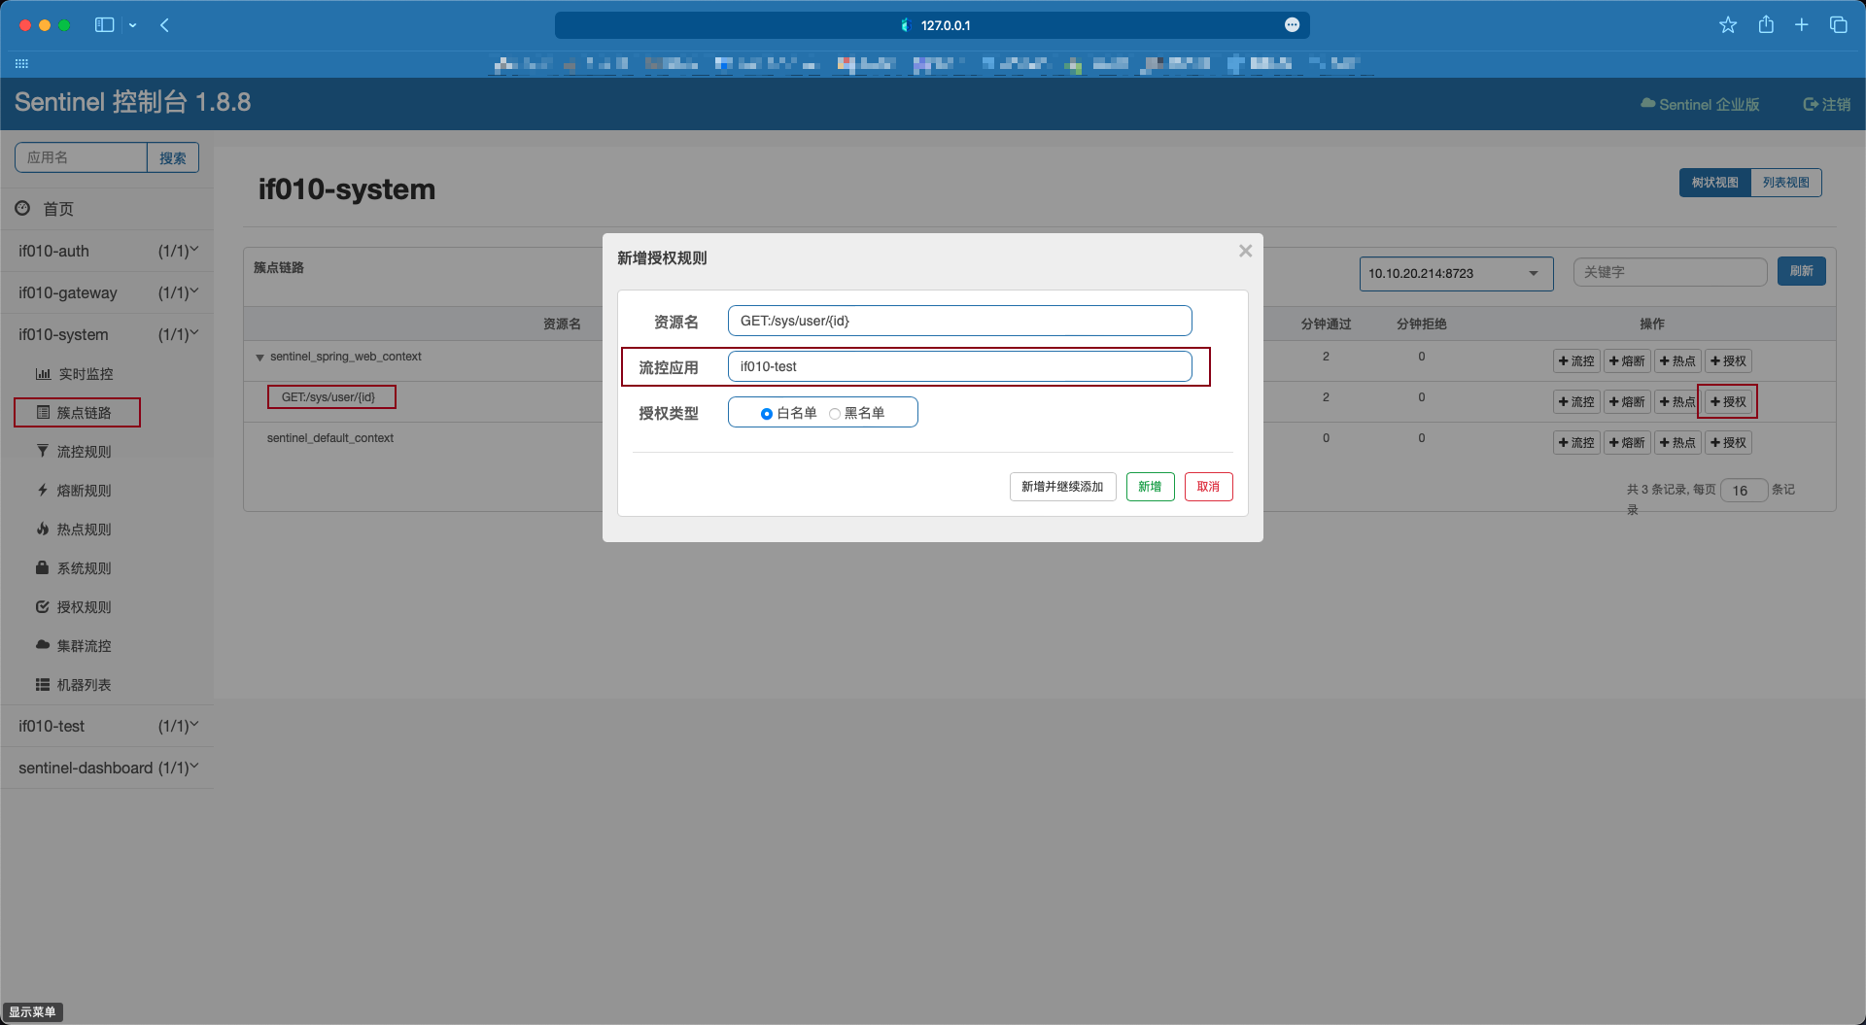Add 熔断 for sentinel_default_context row

point(1627,443)
